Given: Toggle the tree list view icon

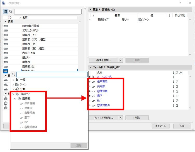Looking at the screenshot, I should pyautogui.click(x=5, y=11).
